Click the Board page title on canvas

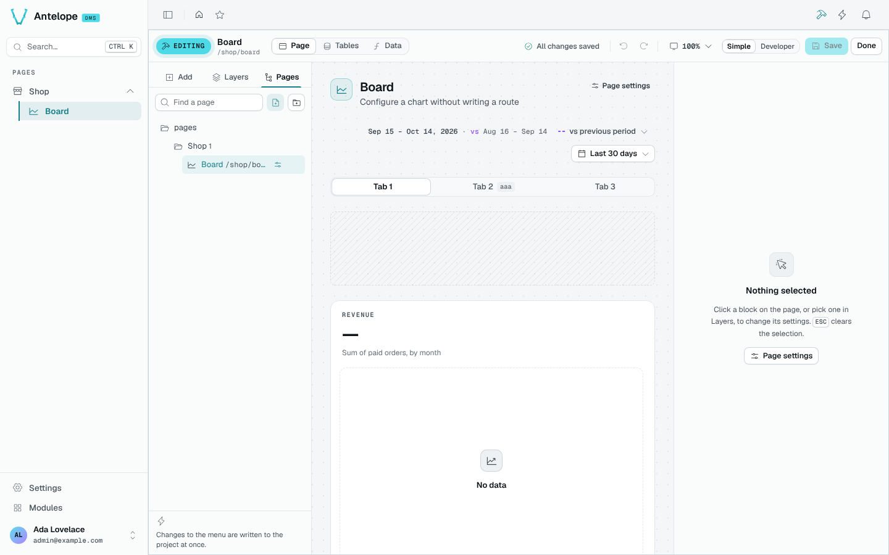point(377,87)
